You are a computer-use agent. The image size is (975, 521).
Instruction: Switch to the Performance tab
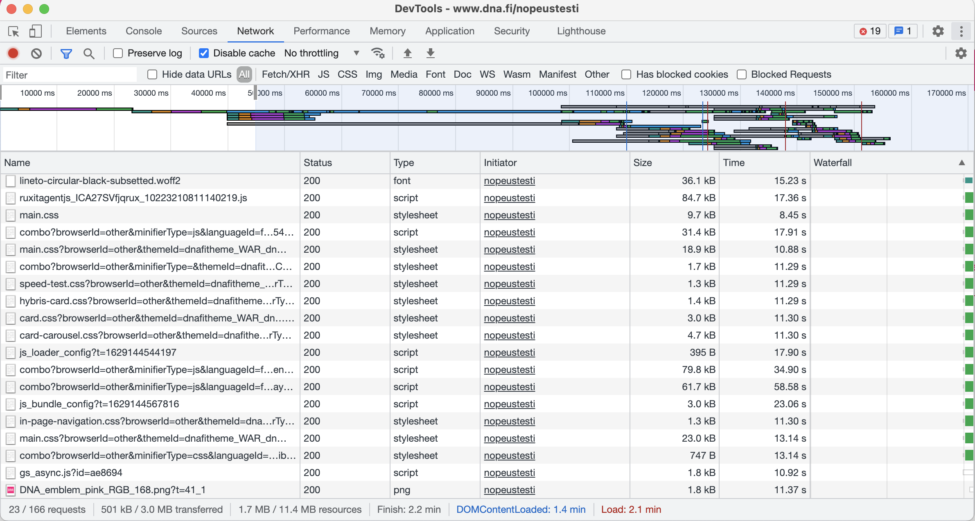pyautogui.click(x=322, y=31)
